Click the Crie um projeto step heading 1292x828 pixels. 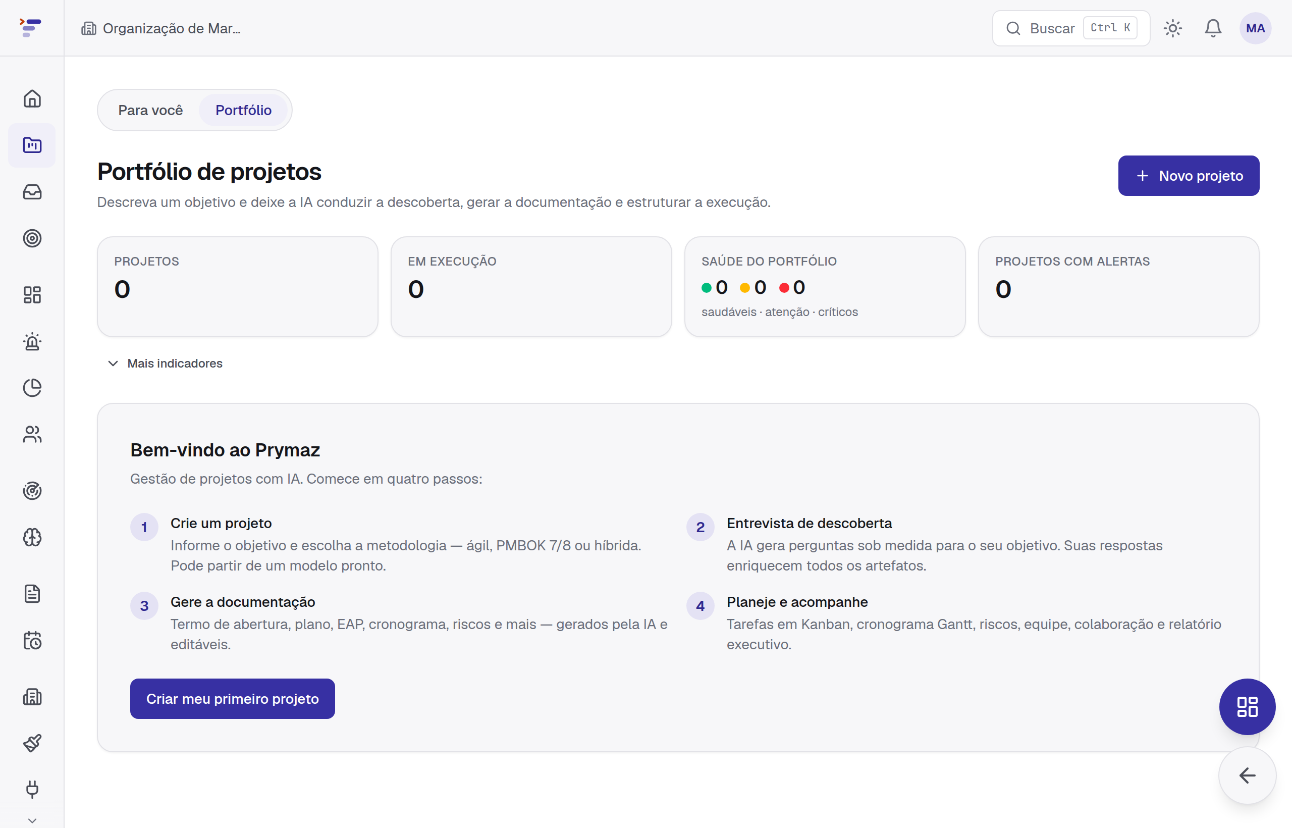(221, 523)
